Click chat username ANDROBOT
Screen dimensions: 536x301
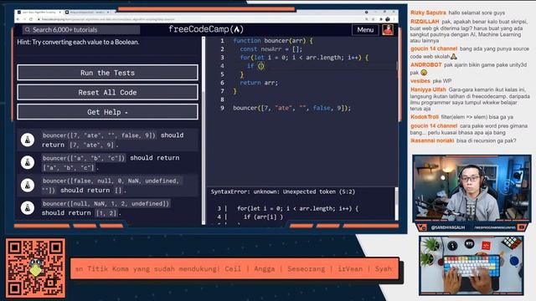[x=426, y=64]
